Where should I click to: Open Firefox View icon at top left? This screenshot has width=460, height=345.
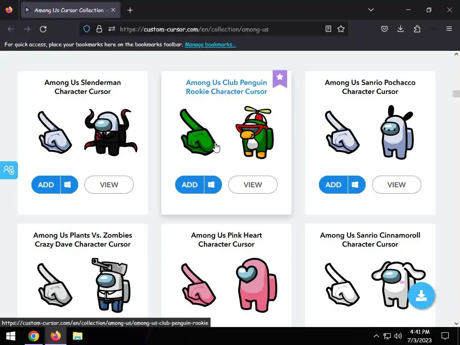[x=9, y=10]
